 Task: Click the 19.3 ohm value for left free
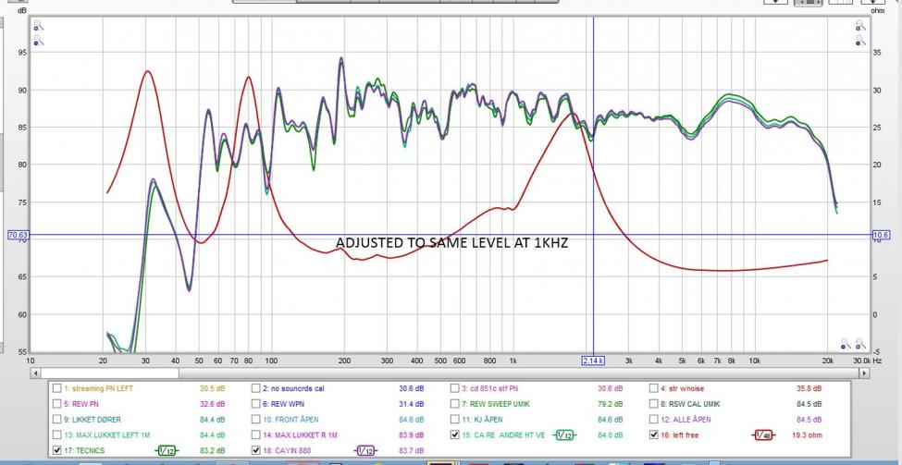click(809, 435)
